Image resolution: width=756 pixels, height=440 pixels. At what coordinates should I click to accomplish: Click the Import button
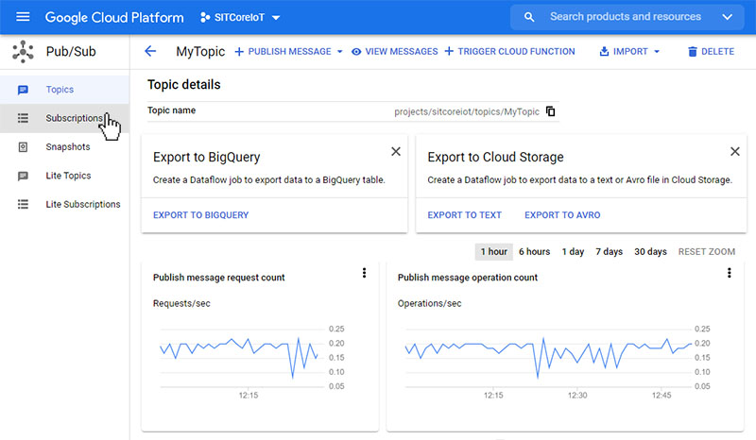coord(624,52)
